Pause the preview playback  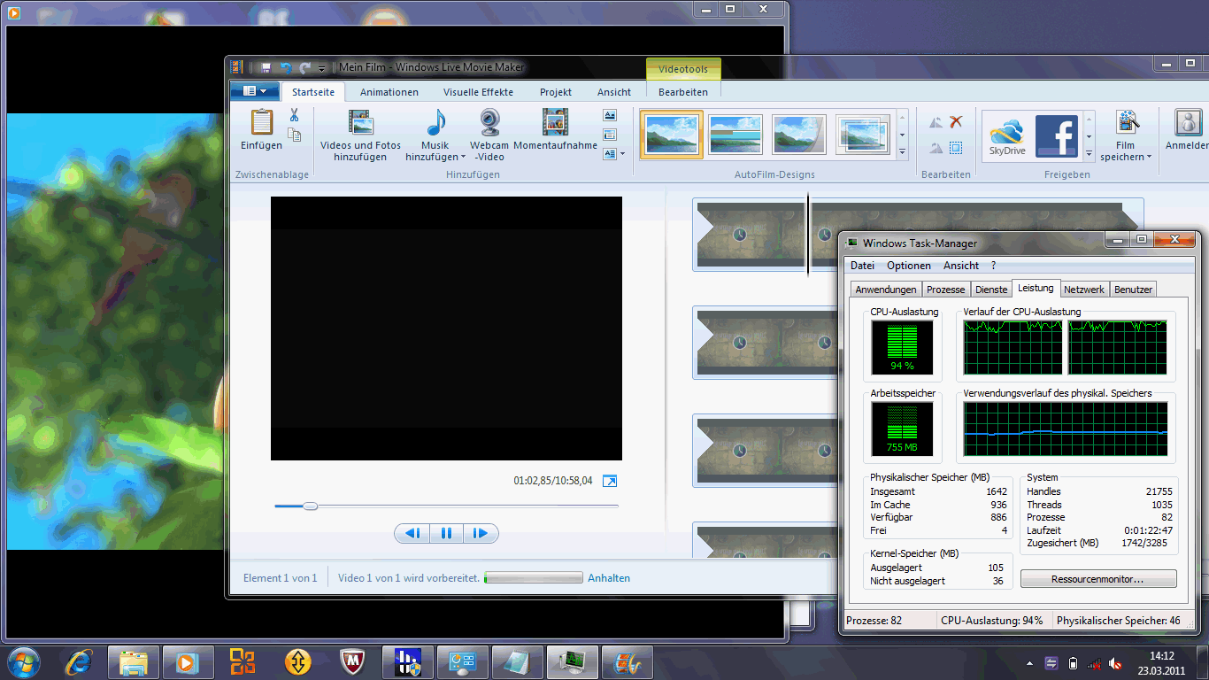pos(446,533)
